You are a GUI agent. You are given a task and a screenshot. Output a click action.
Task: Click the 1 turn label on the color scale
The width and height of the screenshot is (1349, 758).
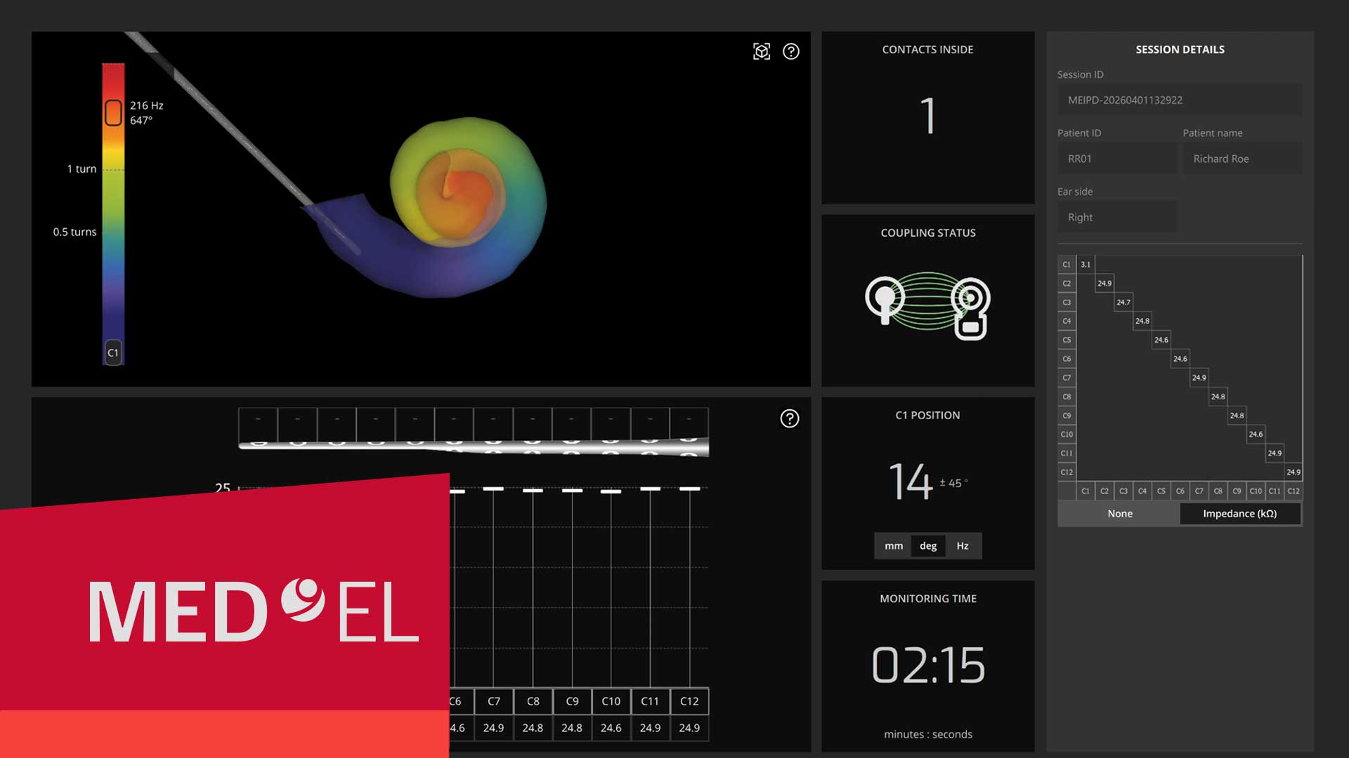click(x=82, y=169)
